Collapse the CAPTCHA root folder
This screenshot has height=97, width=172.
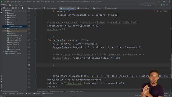coord(3,11)
